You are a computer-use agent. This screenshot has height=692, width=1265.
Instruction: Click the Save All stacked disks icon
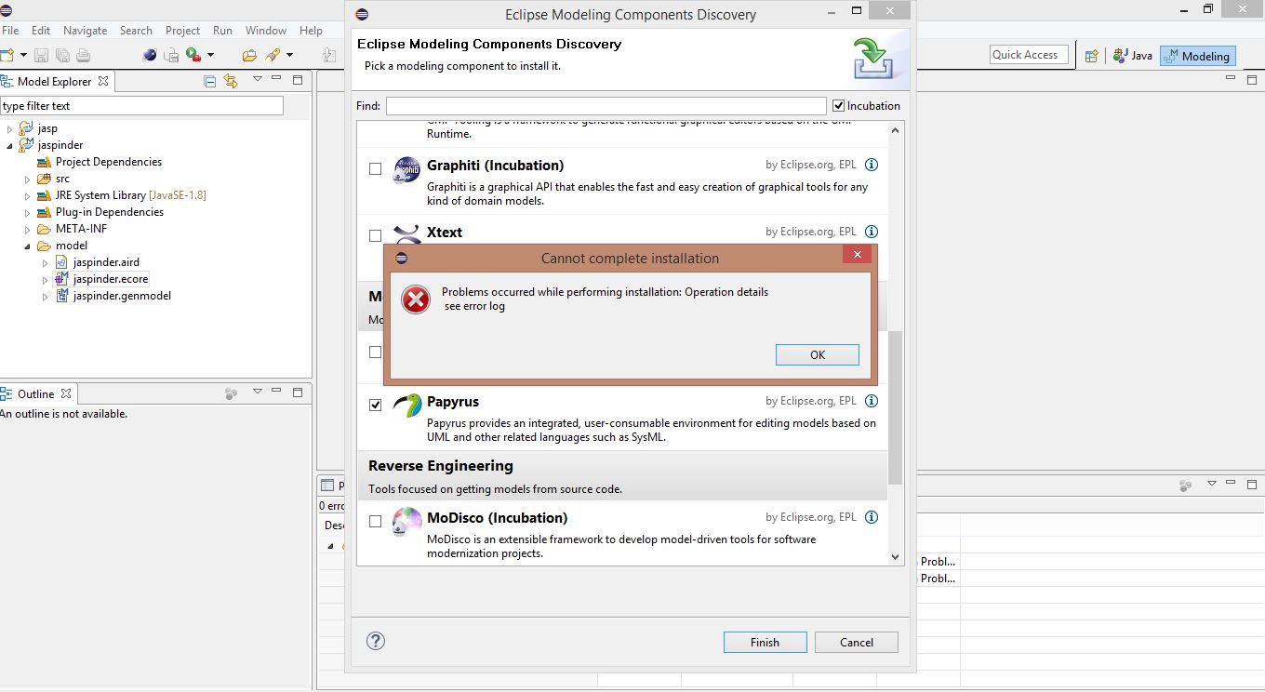[61, 56]
